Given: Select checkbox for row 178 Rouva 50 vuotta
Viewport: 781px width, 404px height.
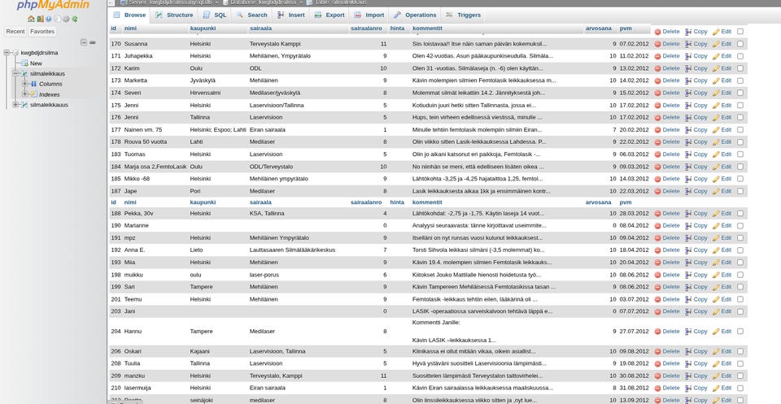Looking at the screenshot, I should 740,141.
